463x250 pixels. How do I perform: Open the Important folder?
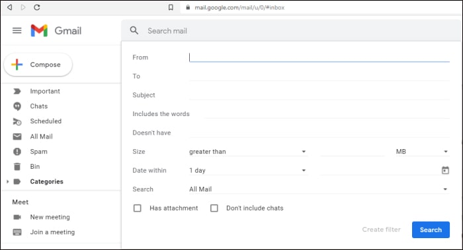tap(45, 91)
